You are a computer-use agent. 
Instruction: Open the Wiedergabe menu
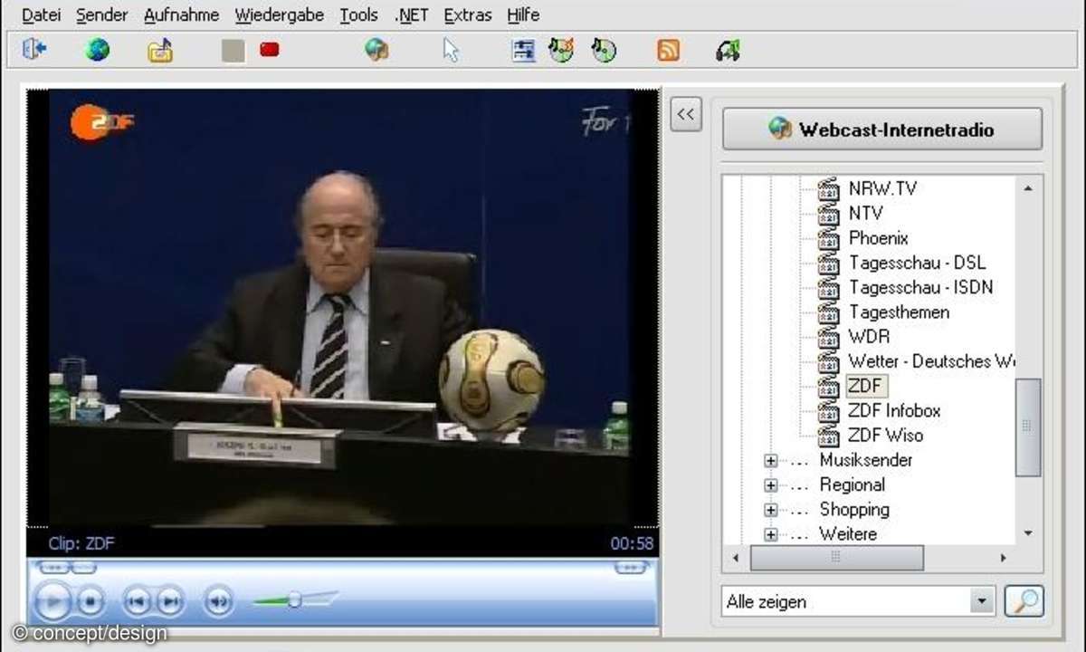point(280,14)
